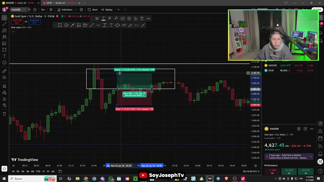Open the favorites star toolbar button

(x=4, y=169)
